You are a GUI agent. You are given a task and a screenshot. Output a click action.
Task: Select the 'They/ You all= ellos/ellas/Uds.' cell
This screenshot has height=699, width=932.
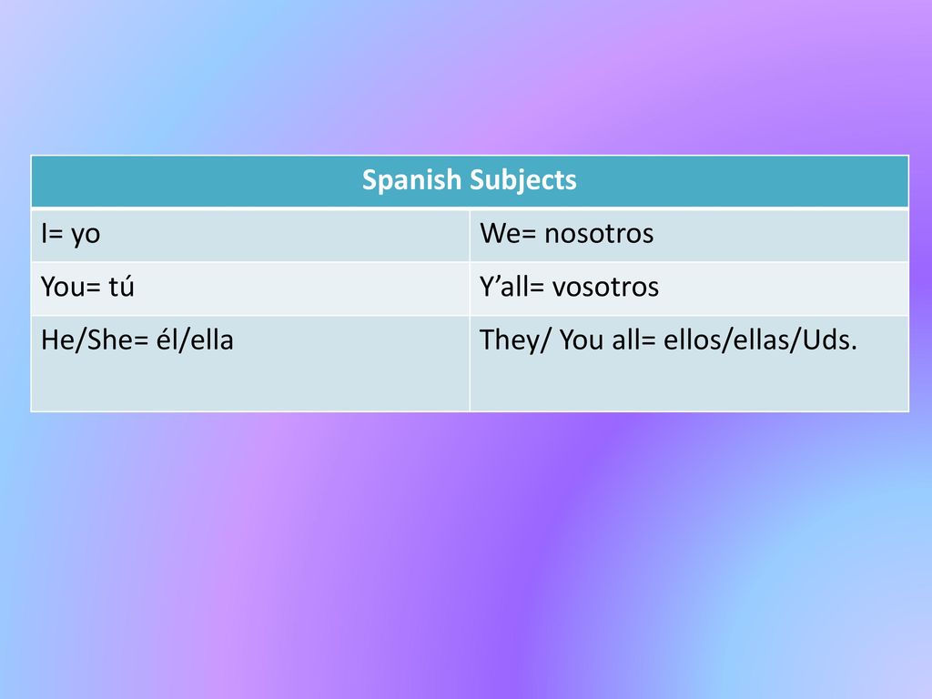tap(690, 364)
